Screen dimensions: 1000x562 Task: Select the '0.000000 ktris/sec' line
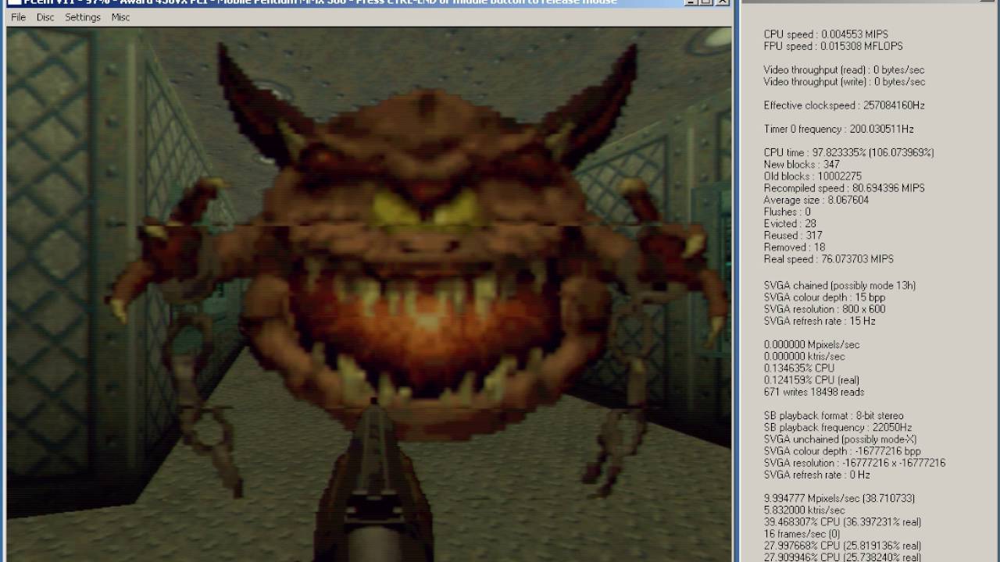pyautogui.click(x=805, y=356)
